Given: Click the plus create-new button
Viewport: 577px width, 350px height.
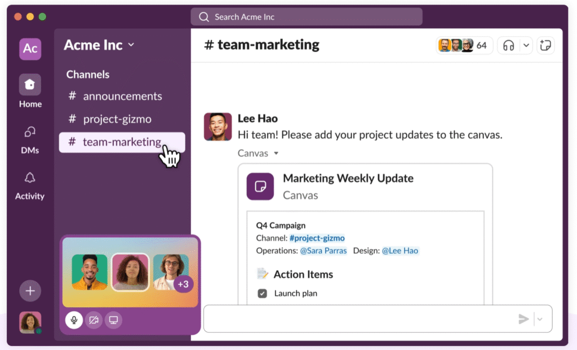Looking at the screenshot, I should pos(30,291).
